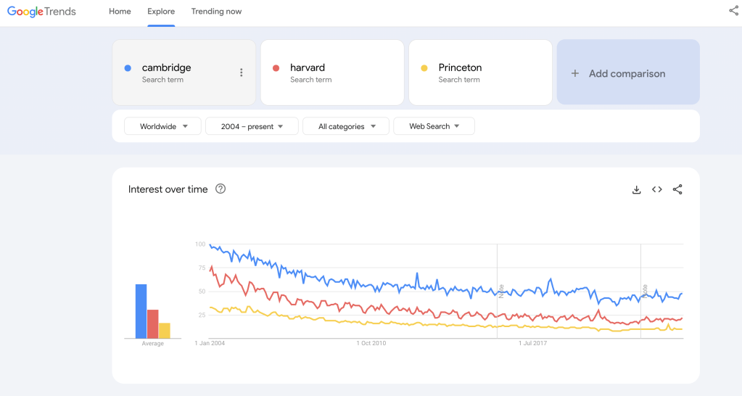Open the cambridge term three-dot menu
742x396 pixels.
point(242,73)
